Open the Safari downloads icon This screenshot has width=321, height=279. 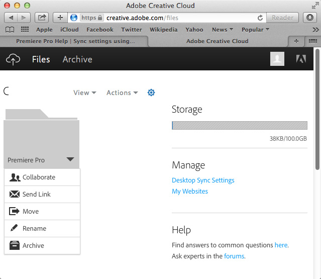(310, 18)
